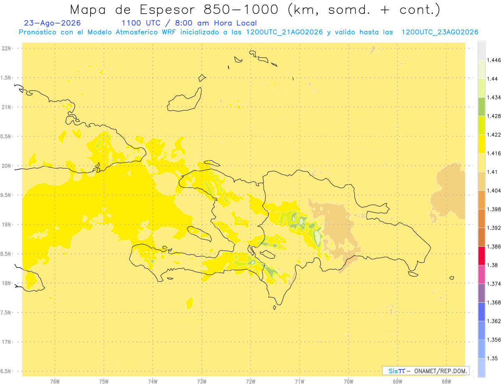Click the pink legend swatch between 1.374 and 1.38
Screen dimensions: 501x387
[481, 274]
